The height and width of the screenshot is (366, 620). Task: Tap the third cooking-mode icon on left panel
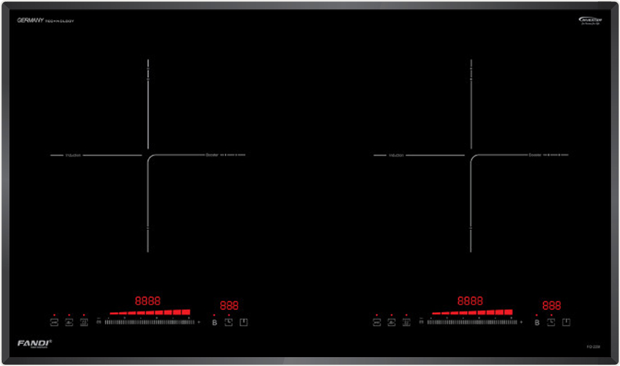tap(84, 322)
